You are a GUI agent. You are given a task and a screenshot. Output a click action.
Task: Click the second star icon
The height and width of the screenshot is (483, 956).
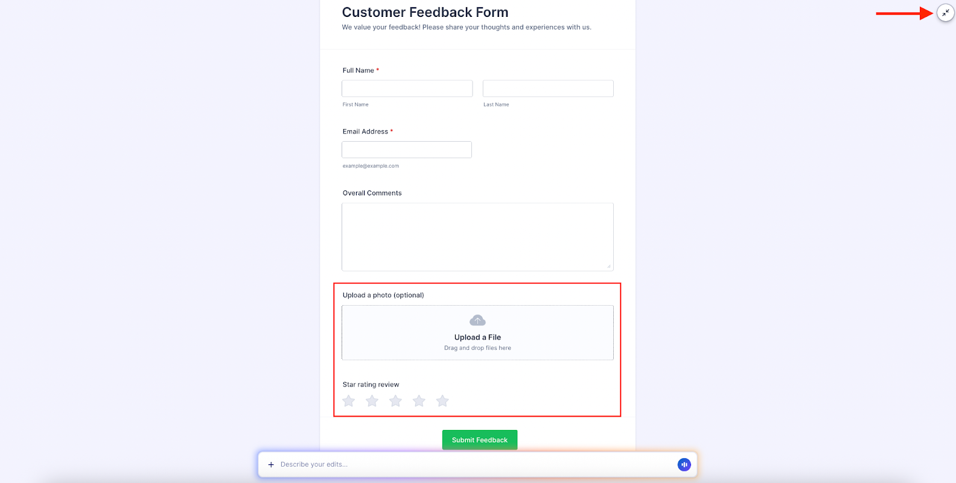[372, 400]
